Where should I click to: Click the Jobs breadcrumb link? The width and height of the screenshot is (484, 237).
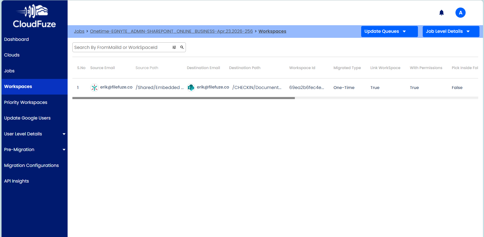pos(79,31)
